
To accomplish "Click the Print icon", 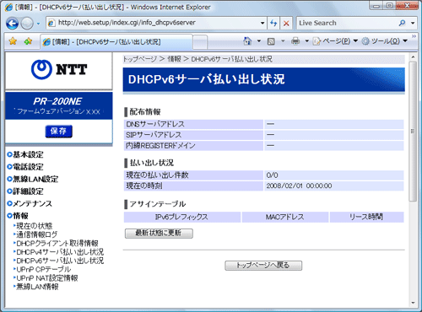I will pos(295,41).
